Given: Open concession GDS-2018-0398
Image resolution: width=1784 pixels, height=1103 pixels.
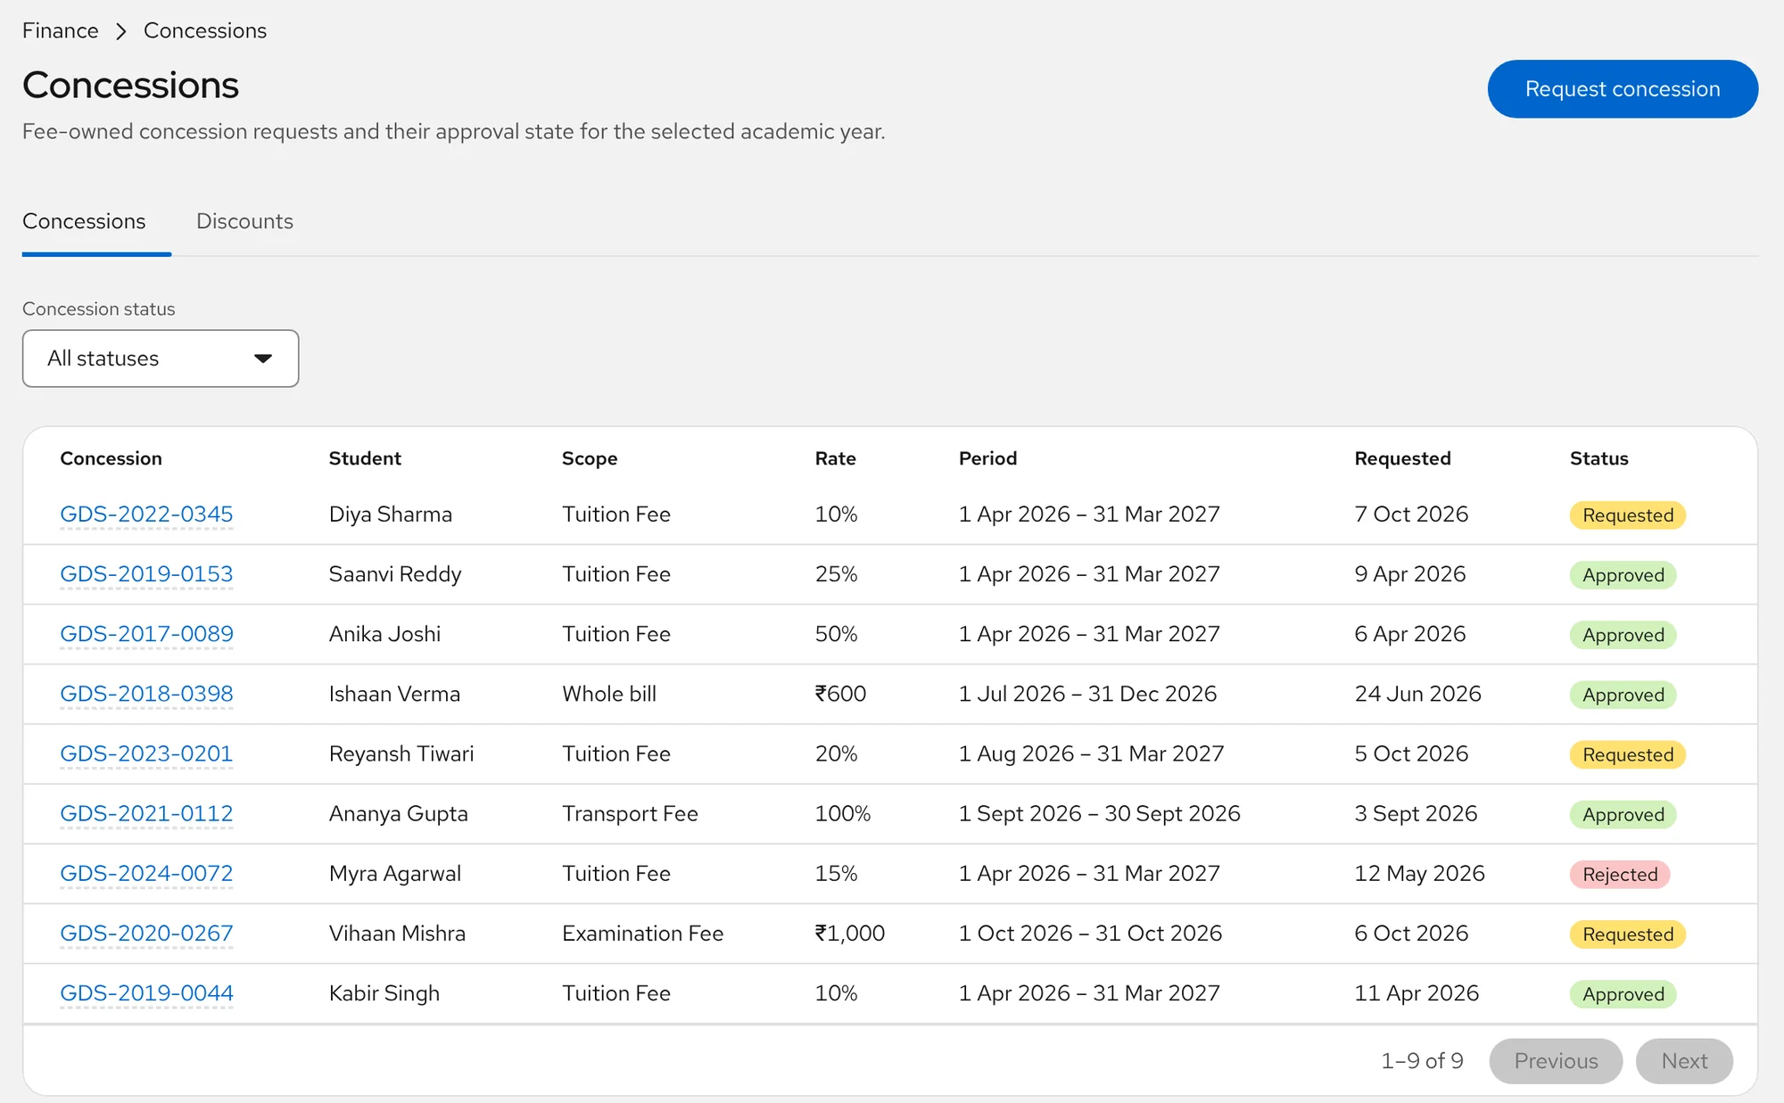Looking at the screenshot, I should [146, 694].
